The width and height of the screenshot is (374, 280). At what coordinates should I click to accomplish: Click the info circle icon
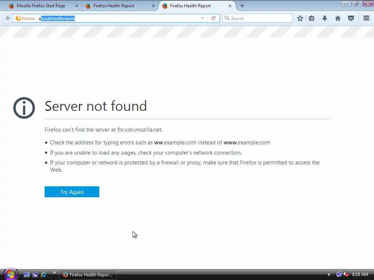point(24,108)
